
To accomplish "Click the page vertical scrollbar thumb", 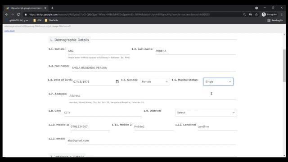I will click(x=284, y=65).
